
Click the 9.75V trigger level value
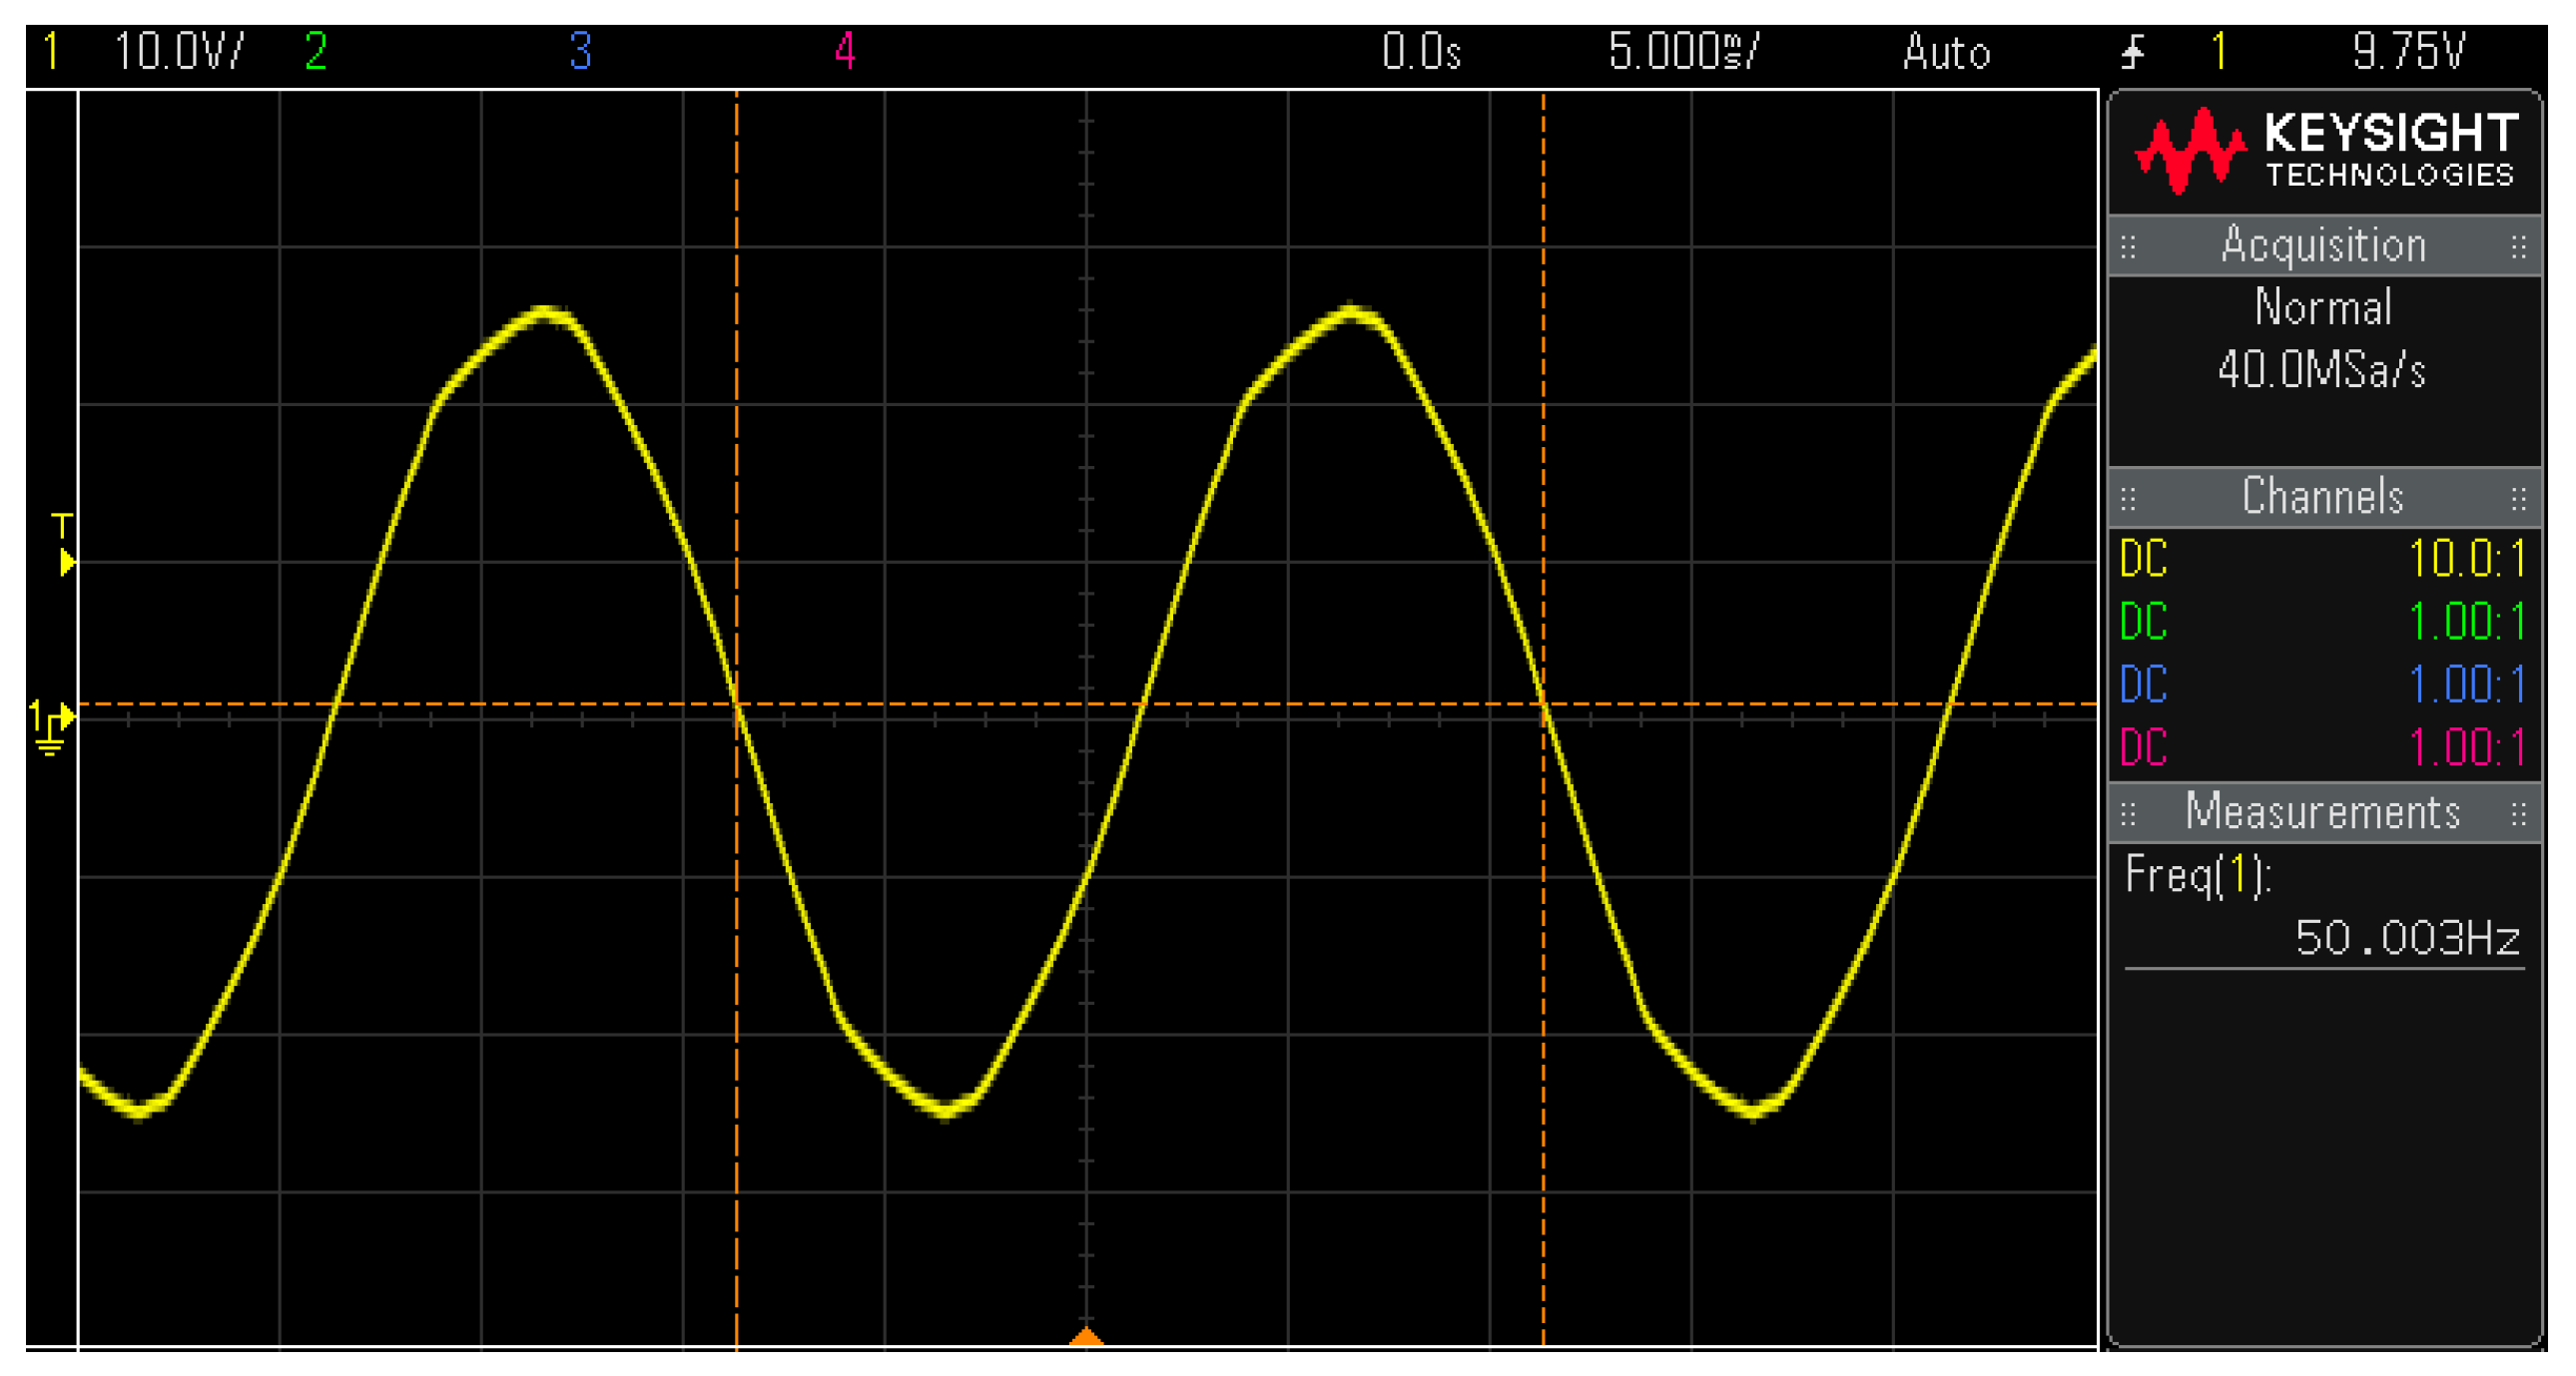2409,51
